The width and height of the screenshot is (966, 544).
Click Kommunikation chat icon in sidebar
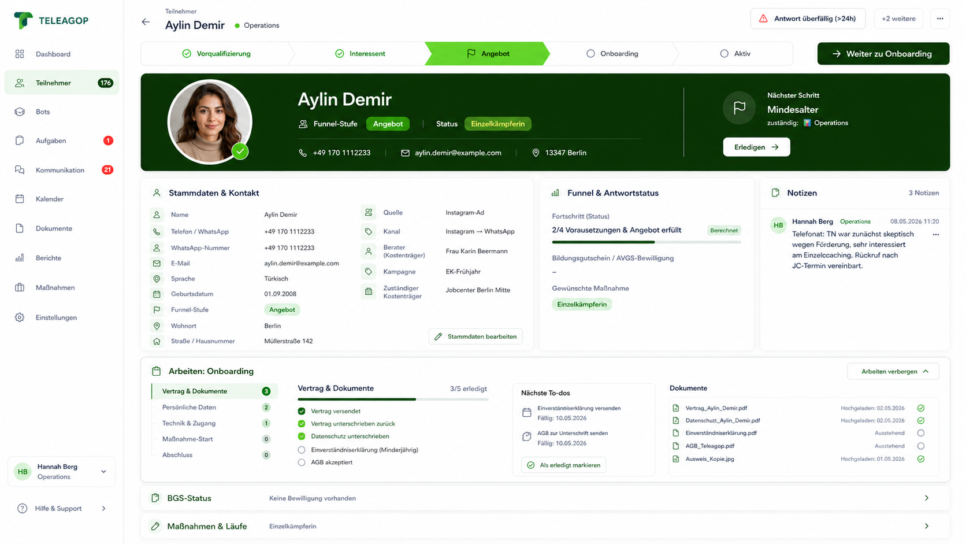coord(20,170)
